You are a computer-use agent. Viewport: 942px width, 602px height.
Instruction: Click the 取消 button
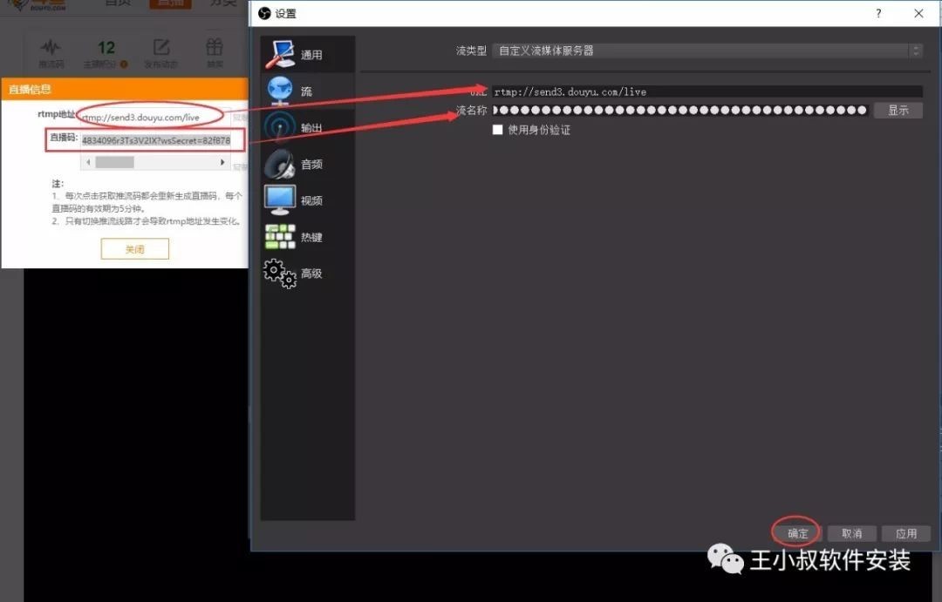point(852,533)
